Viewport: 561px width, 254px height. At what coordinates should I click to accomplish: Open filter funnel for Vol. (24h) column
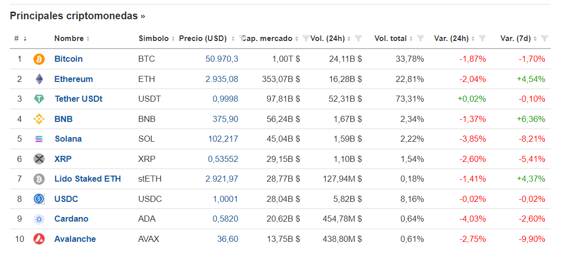tap(359, 38)
